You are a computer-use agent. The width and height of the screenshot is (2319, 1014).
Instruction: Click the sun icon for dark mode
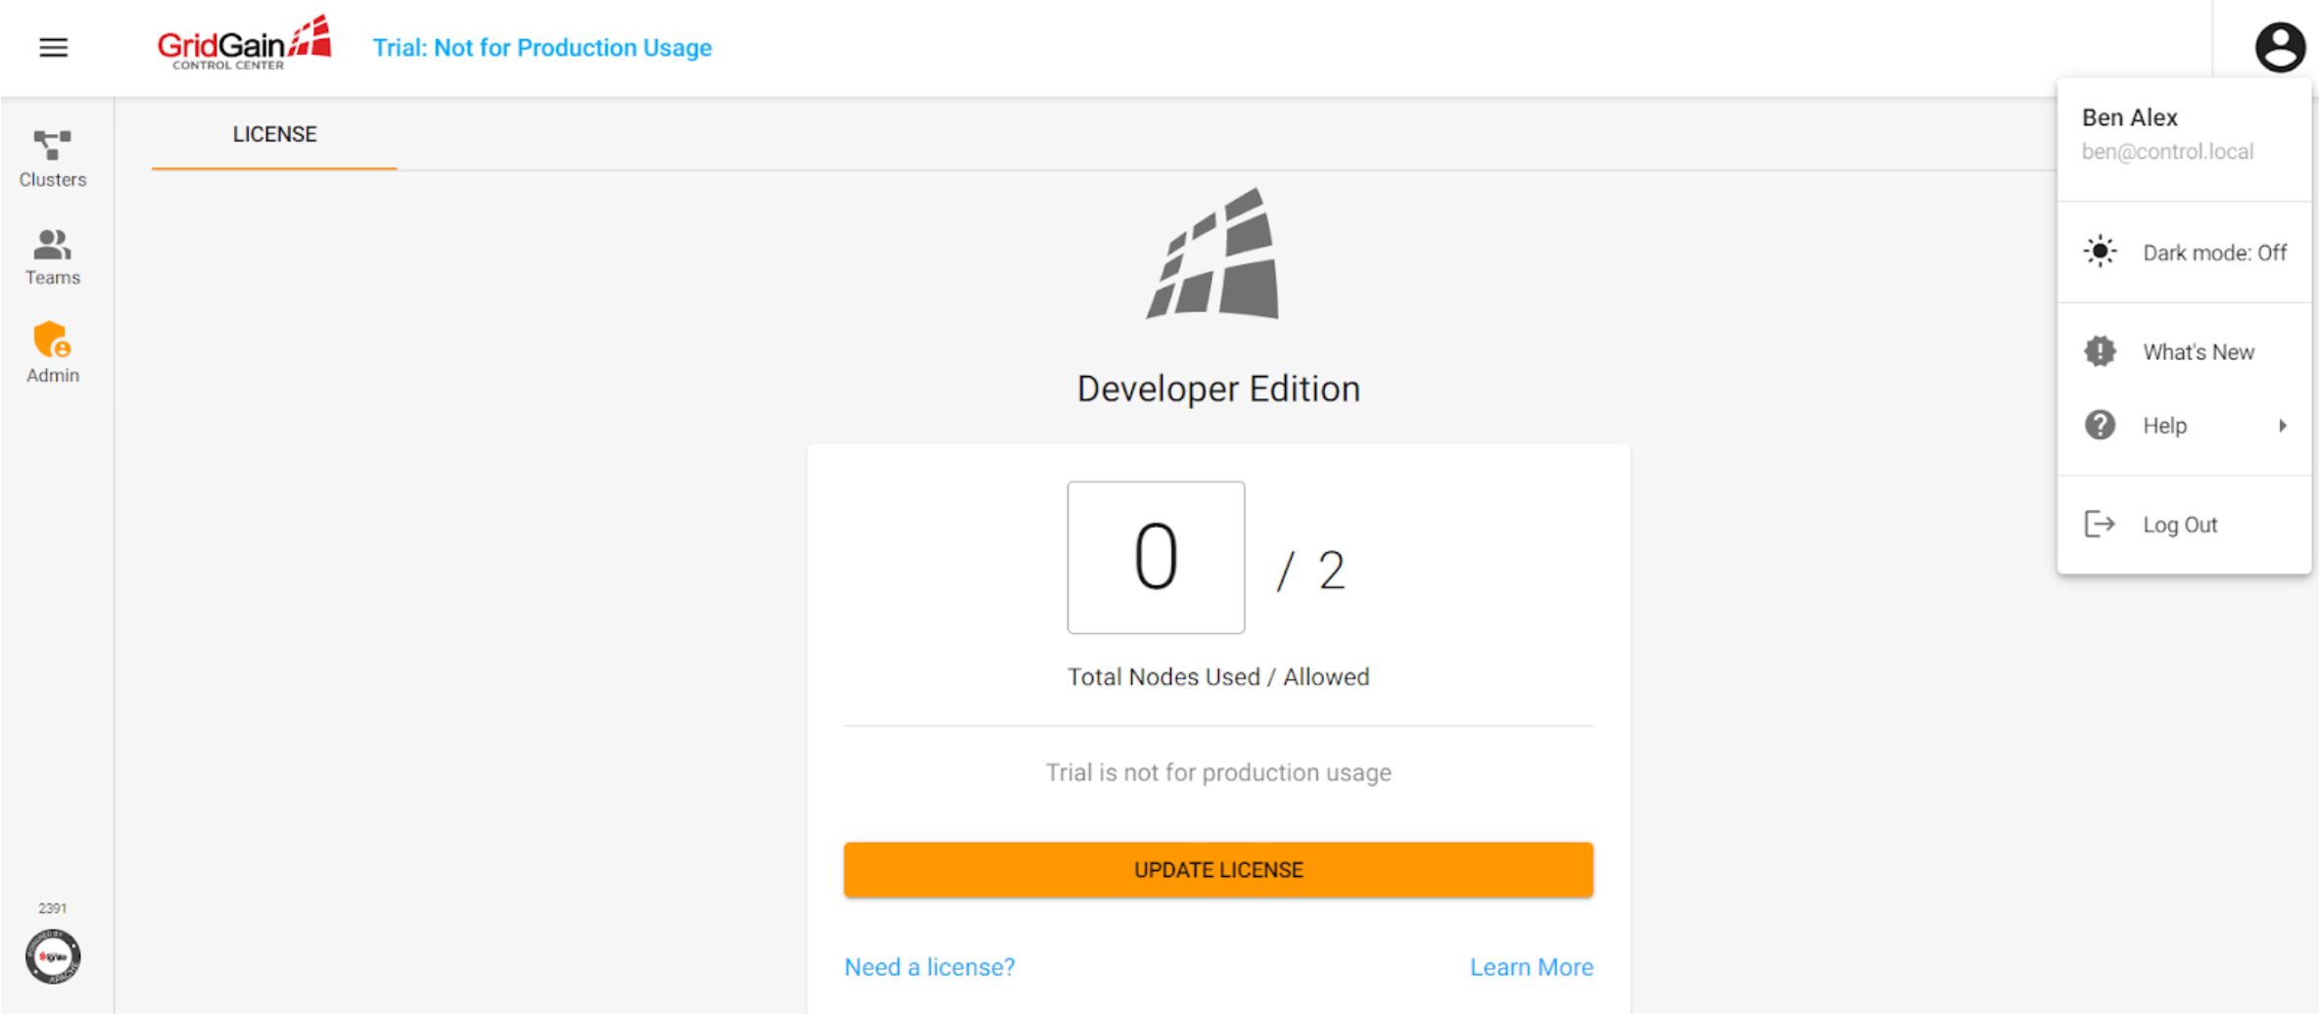coord(2099,252)
